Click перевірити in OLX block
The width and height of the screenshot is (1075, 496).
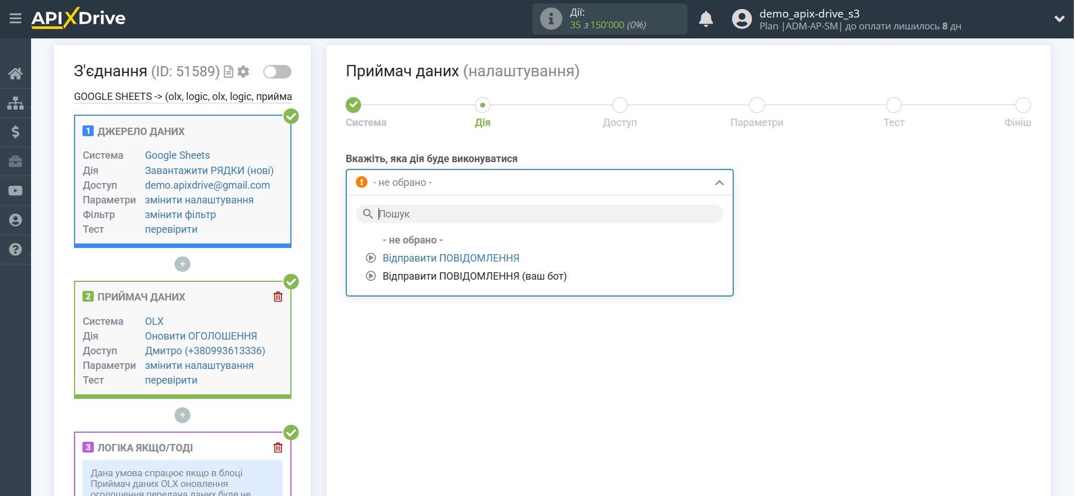(x=171, y=380)
